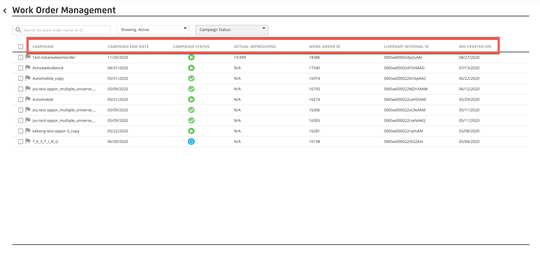Click created date 08/27/2020
540x256 pixels.
point(469,57)
